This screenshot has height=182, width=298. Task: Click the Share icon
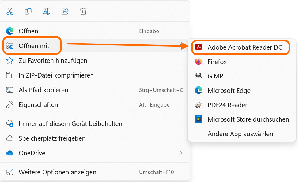tap(65, 12)
